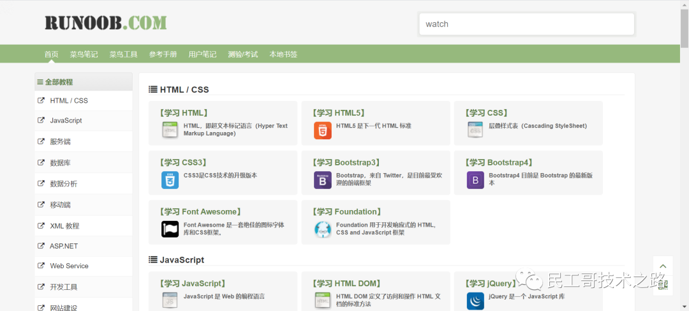Click the external-link icon beside 移动端

[41, 204]
